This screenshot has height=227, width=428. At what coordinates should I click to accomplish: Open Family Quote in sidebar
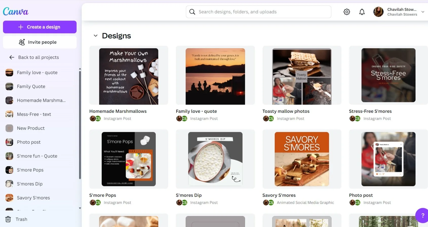coord(31,87)
